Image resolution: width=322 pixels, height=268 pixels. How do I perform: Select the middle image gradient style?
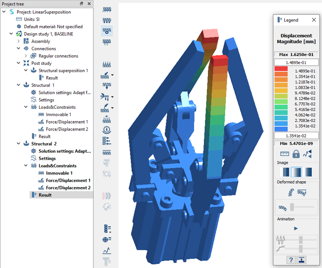(x=296, y=172)
